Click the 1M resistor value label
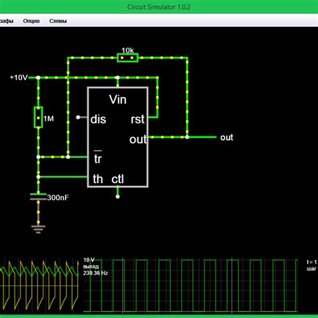 pos(48,119)
